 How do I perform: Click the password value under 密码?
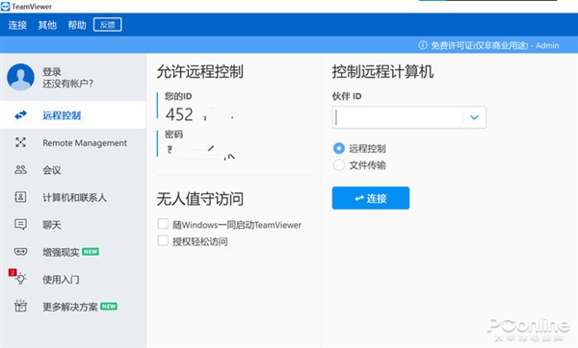tap(201, 151)
